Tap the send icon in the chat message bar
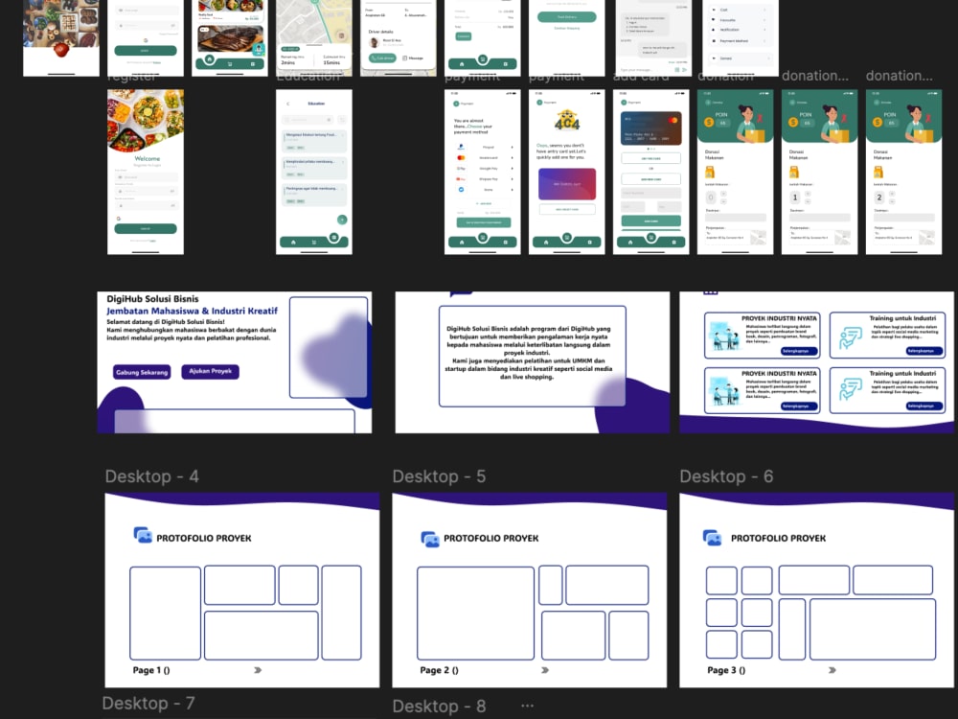Viewport: 958px width, 719px height. 684,70
